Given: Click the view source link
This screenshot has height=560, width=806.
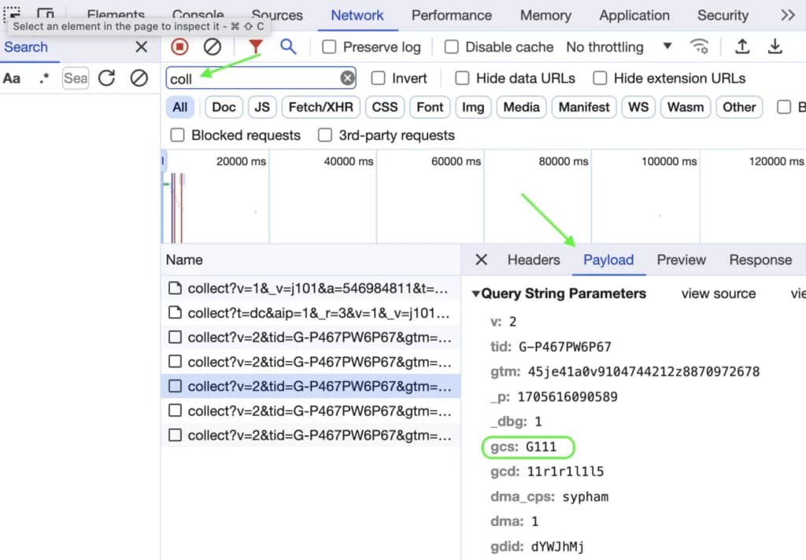Looking at the screenshot, I should [x=719, y=294].
